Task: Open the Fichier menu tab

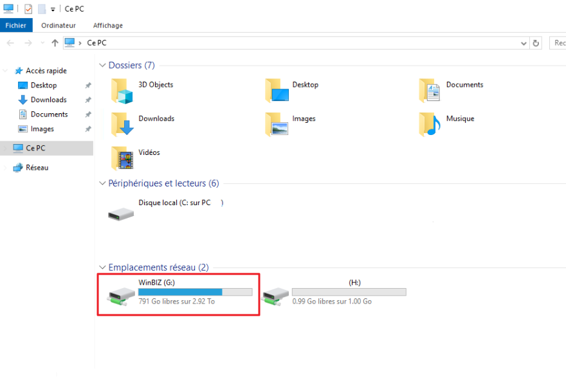Action: pos(16,26)
